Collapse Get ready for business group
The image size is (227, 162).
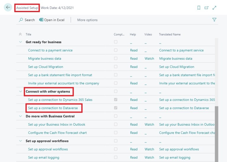point(20,42)
